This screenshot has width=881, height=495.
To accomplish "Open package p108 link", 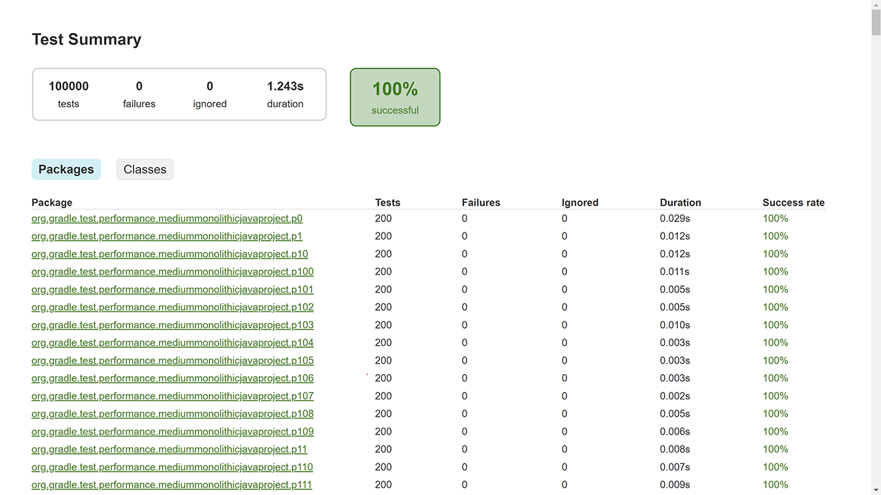I will (172, 414).
